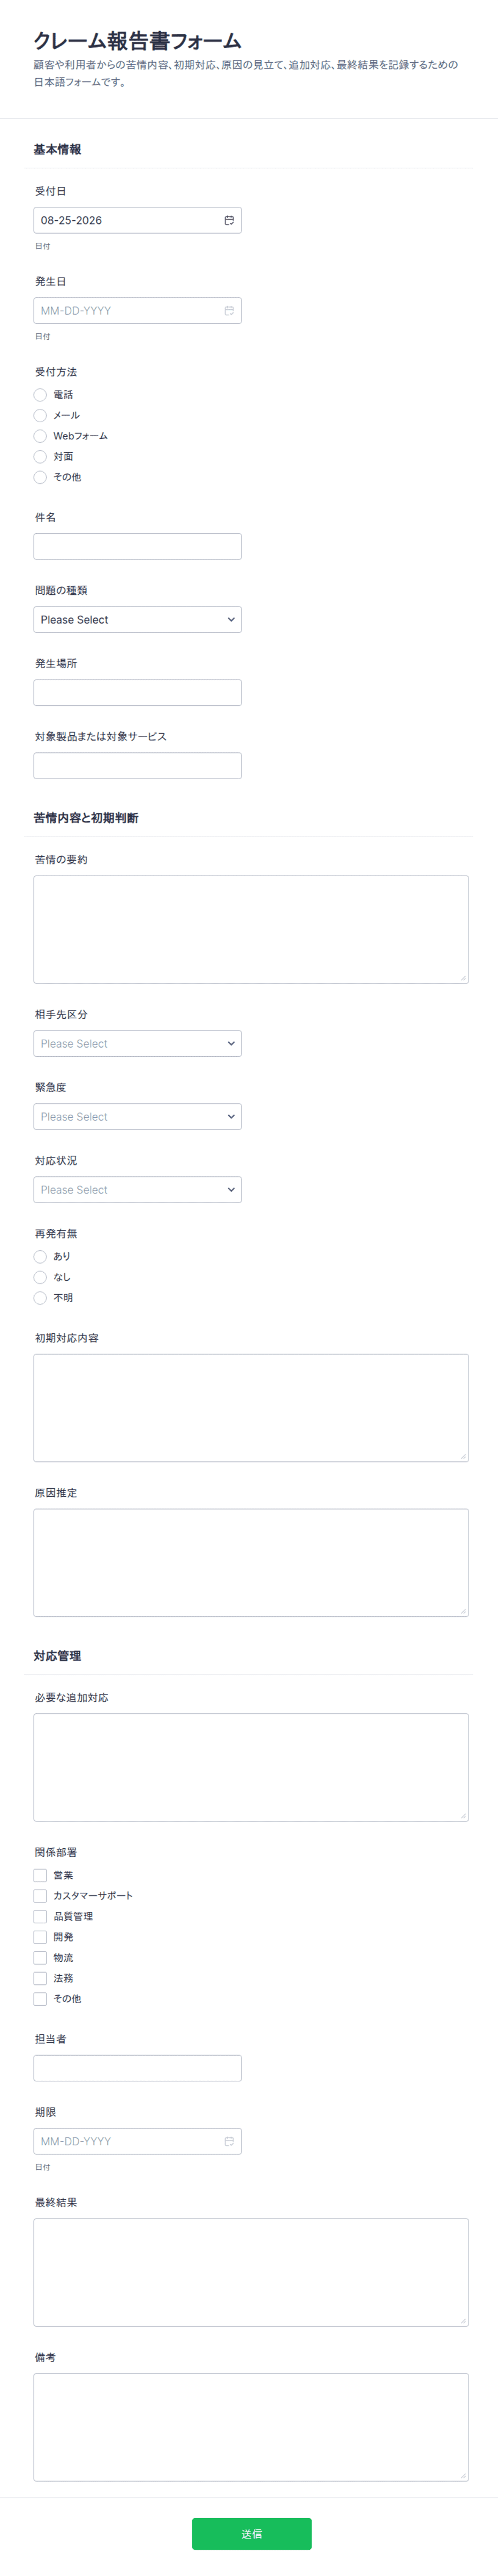Select 電話 radio button under 受付方法
This screenshot has height=2576, width=498.
40,395
